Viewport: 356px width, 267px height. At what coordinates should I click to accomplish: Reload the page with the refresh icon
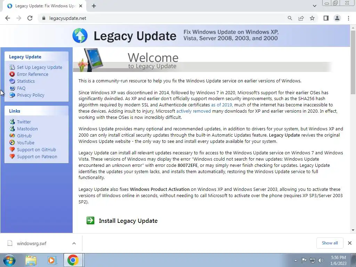[30, 18]
